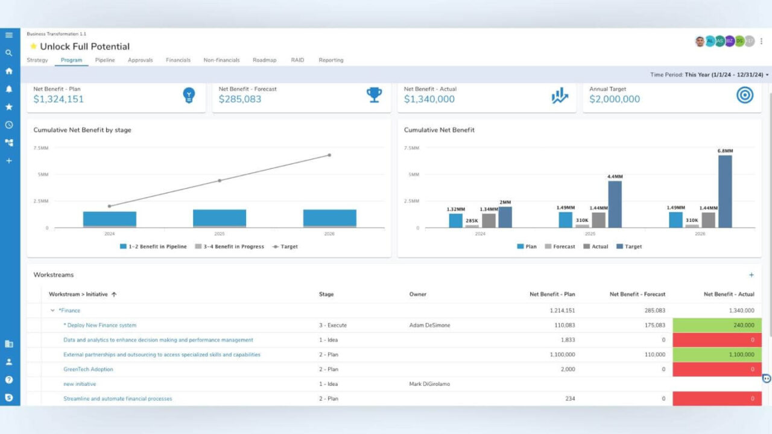Toggle Target legend in stage chart
Screen dimensions: 772x434
(285, 247)
